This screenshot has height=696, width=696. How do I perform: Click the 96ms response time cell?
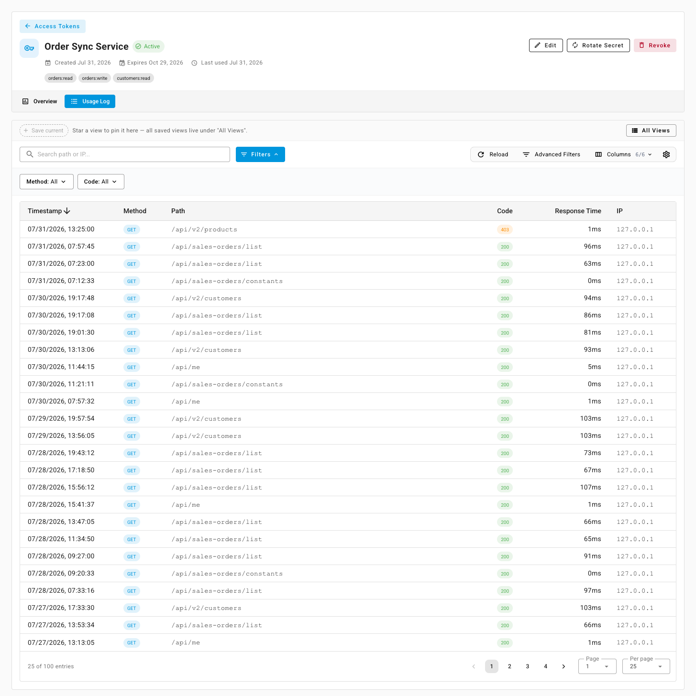pos(592,247)
